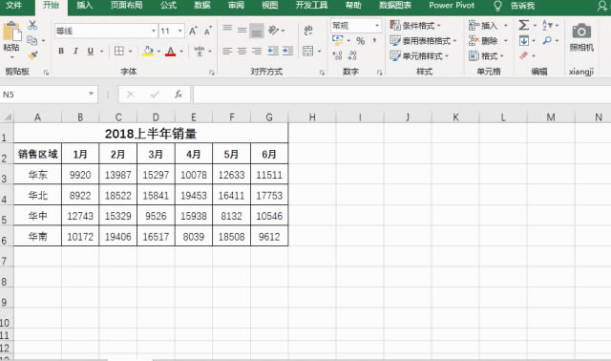Image resolution: width=611 pixels, height=361 pixels.
Task: Apply the red font color button
Action: [170, 51]
